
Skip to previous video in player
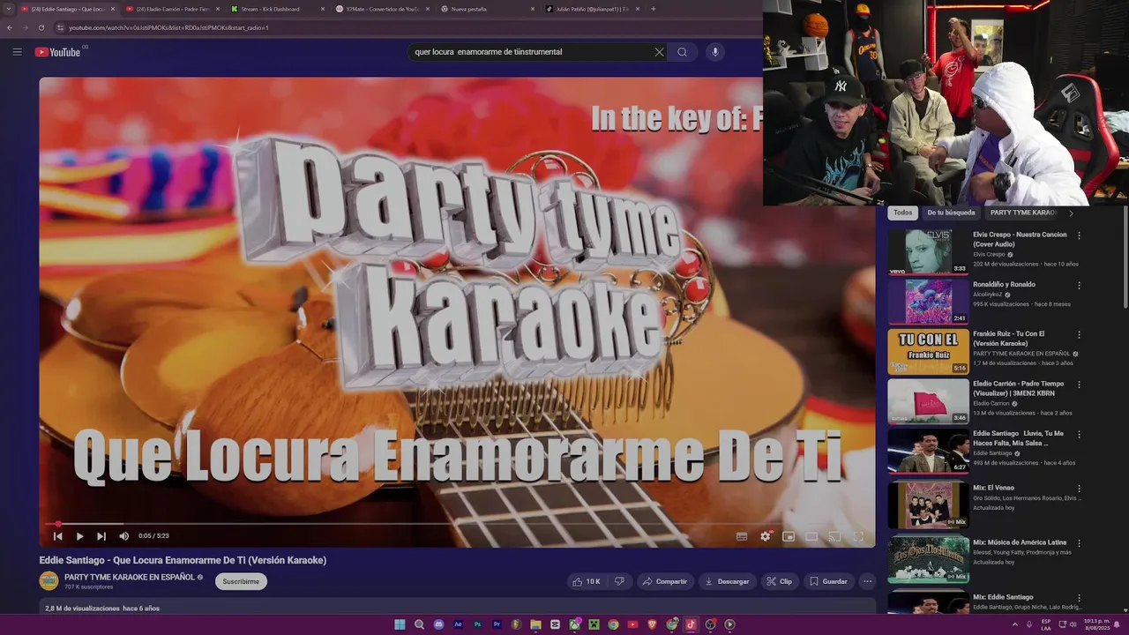[x=58, y=536]
